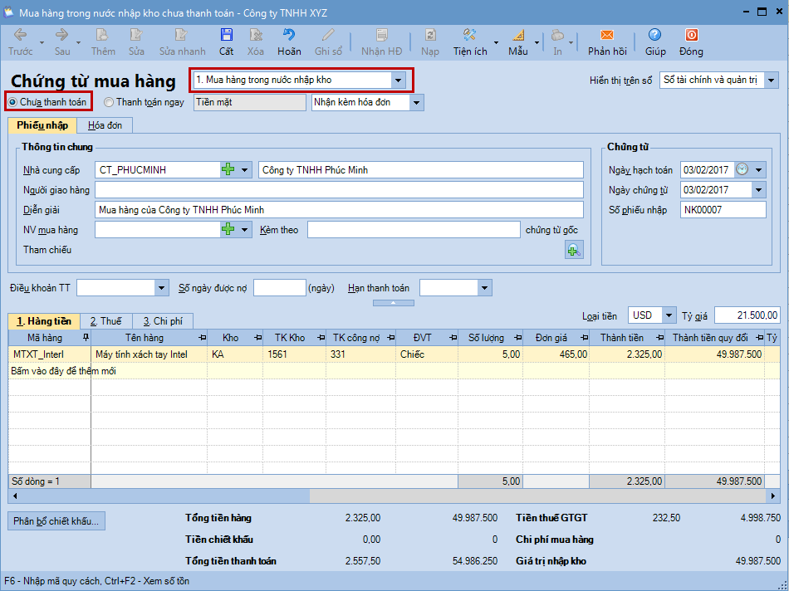Expand the NV mua hàng dropdown arrow
789x591 pixels.
pyautogui.click(x=244, y=229)
